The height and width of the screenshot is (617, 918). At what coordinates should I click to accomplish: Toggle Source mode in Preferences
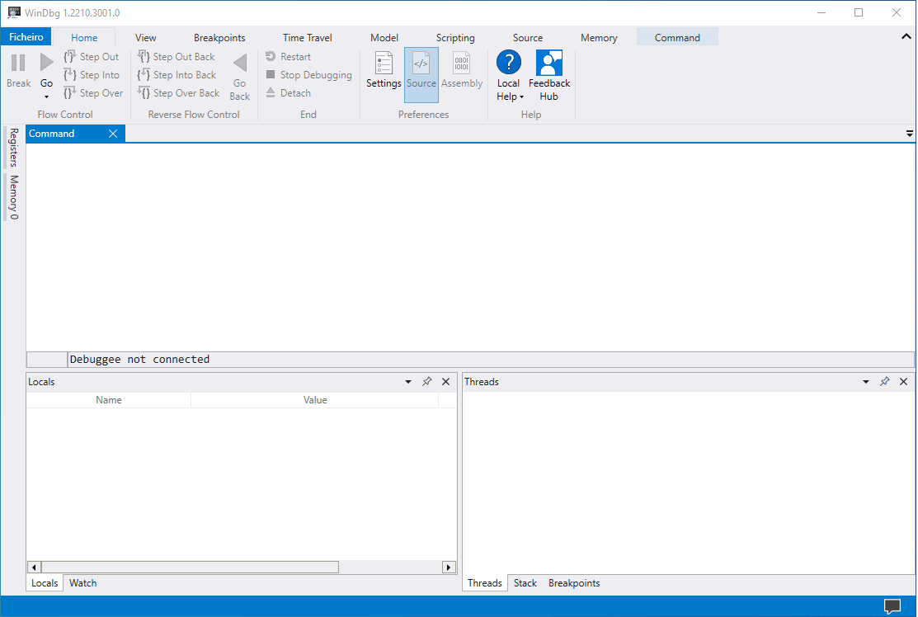(x=421, y=64)
